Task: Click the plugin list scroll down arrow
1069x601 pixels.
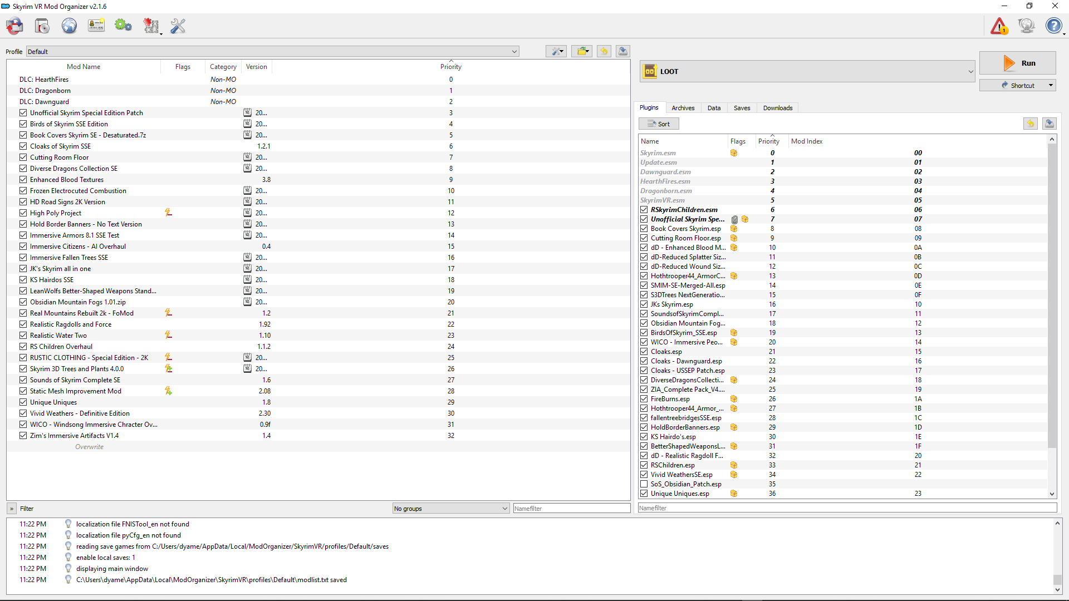Action: coord(1052,494)
